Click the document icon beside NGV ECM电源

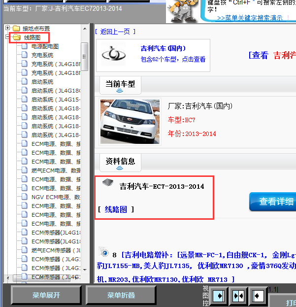pyautogui.click(x=25, y=197)
